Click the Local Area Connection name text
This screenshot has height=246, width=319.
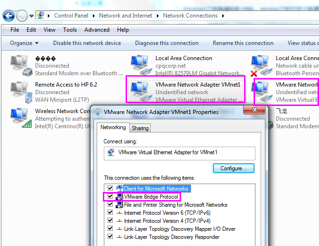point(184,58)
